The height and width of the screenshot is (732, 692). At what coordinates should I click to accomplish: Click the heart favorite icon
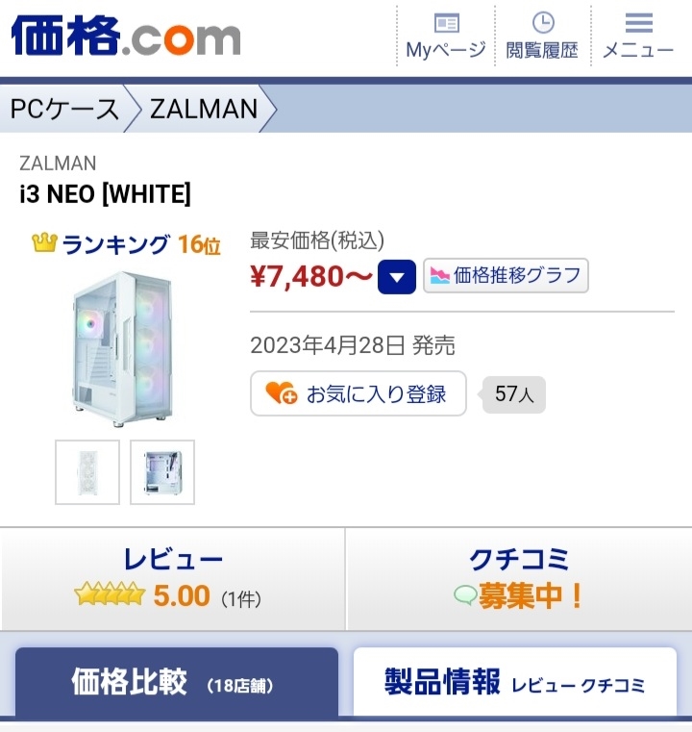point(281,393)
